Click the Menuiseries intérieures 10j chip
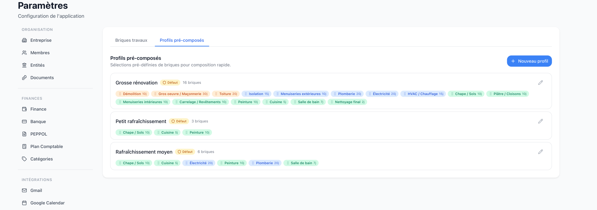The height and width of the screenshot is (210, 597). click(143, 102)
